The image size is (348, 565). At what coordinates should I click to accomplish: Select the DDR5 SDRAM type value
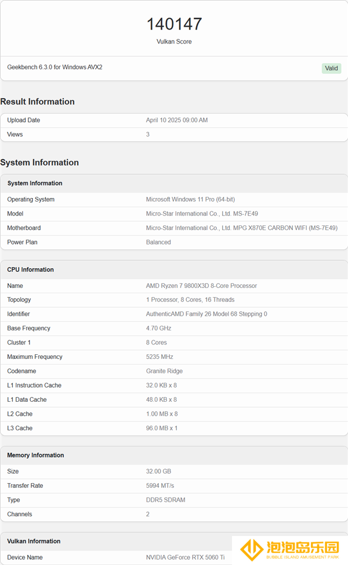[165, 500]
